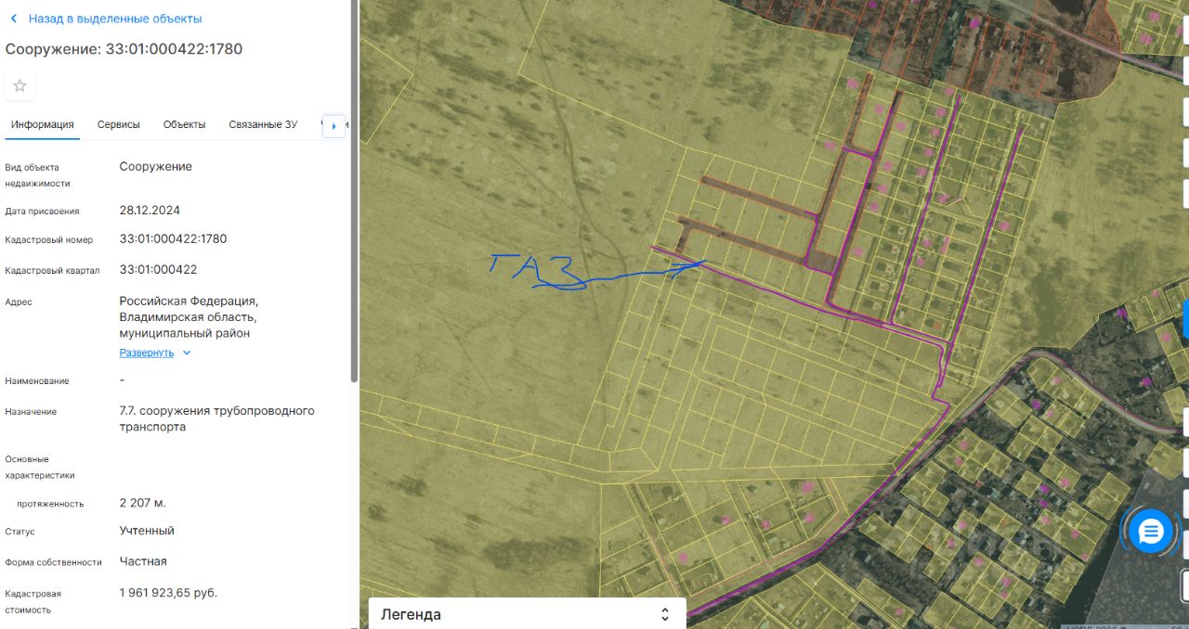Select the 'Вид объекта недвижимости' label
1189x629 pixels.
pyautogui.click(x=37, y=175)
